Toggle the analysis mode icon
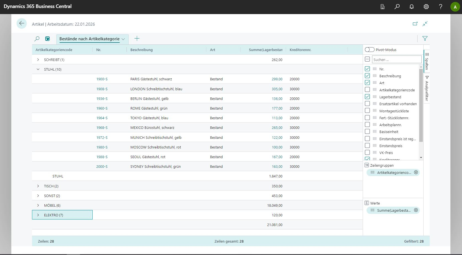Image resolution: width=462 pixels, height=255 pixels. pyautogui.click(x=47, y=39)
